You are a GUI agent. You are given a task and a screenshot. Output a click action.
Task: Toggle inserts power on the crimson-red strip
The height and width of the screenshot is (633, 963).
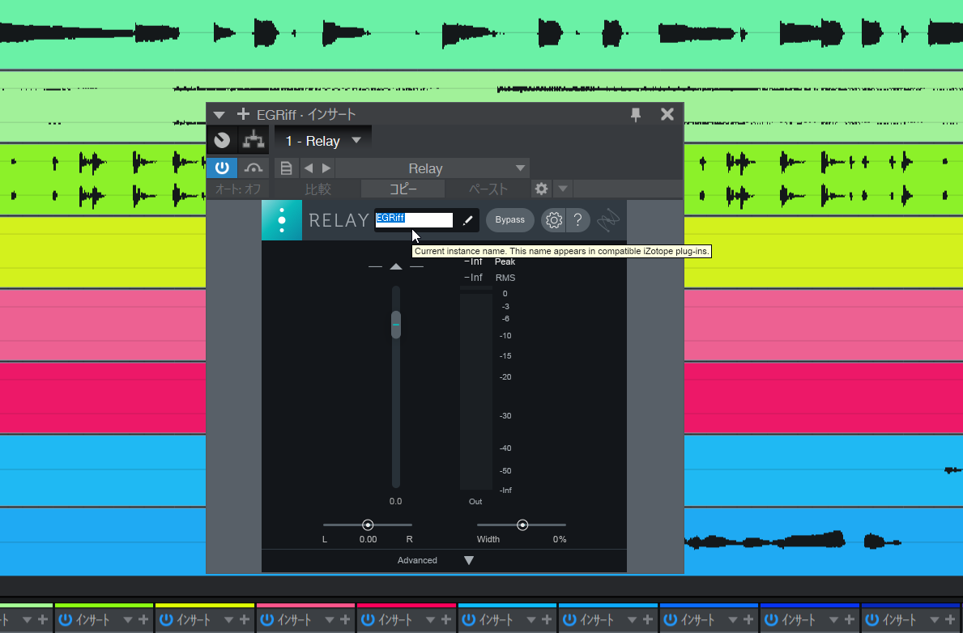pos(368,619)
